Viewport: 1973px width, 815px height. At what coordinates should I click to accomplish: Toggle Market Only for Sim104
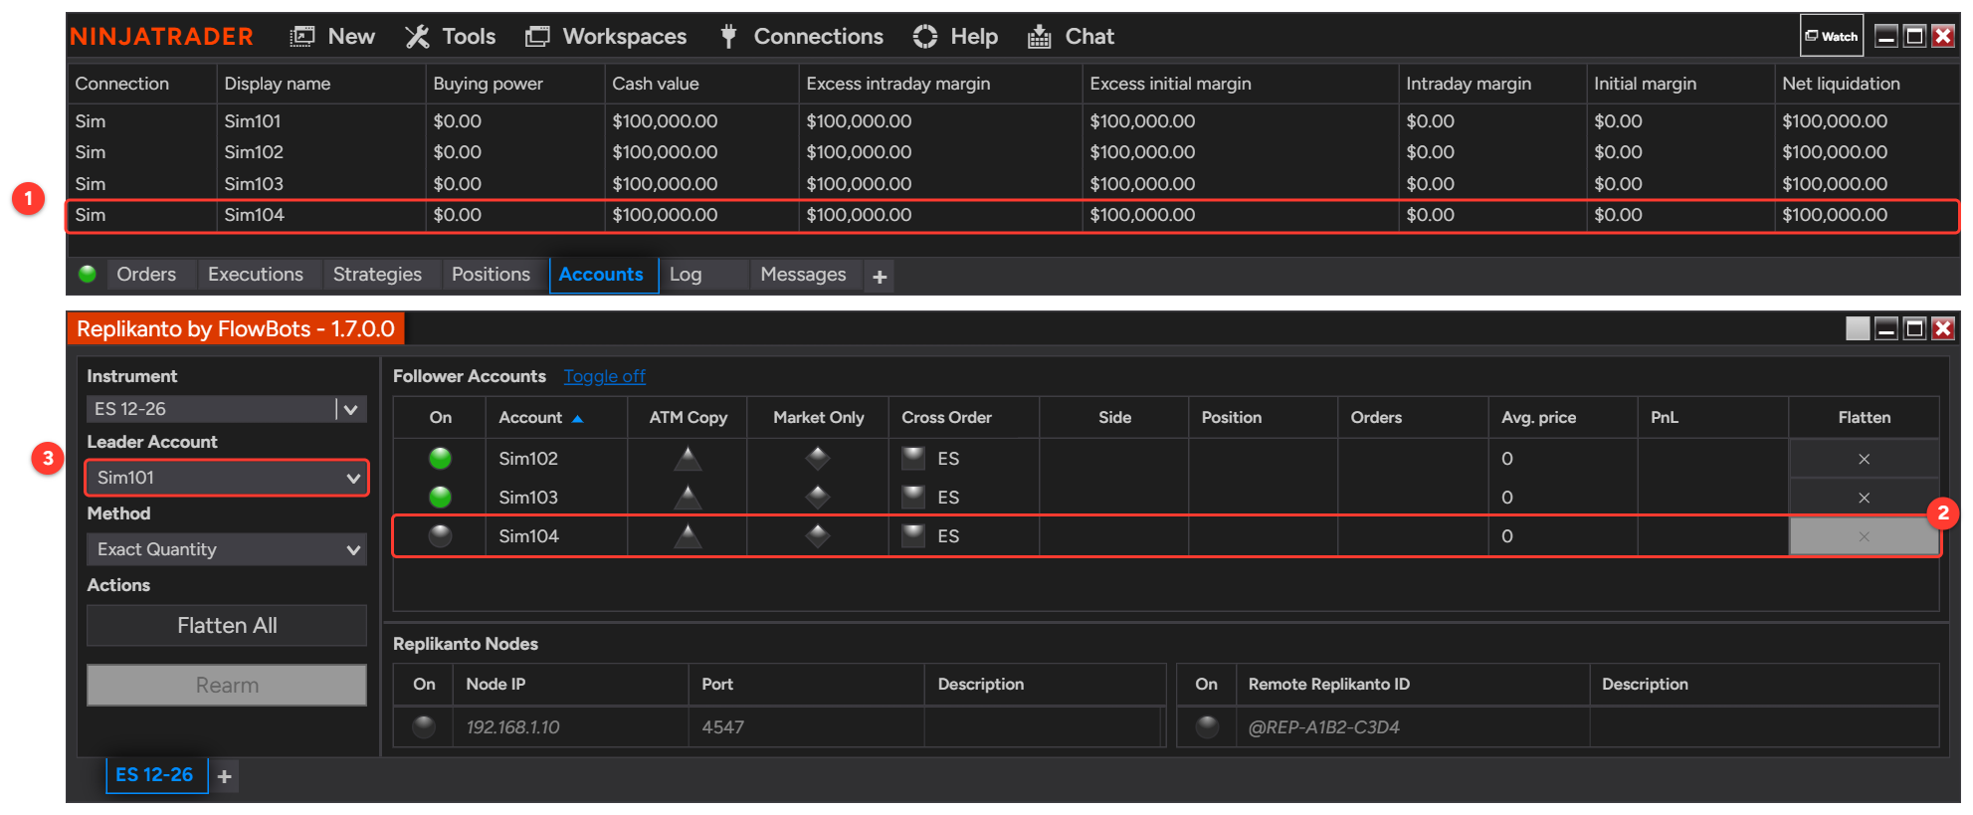(x=818, y=536)
